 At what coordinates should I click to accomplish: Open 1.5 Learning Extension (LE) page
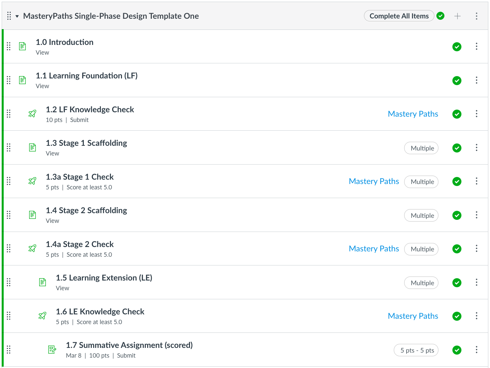point(104,278)
